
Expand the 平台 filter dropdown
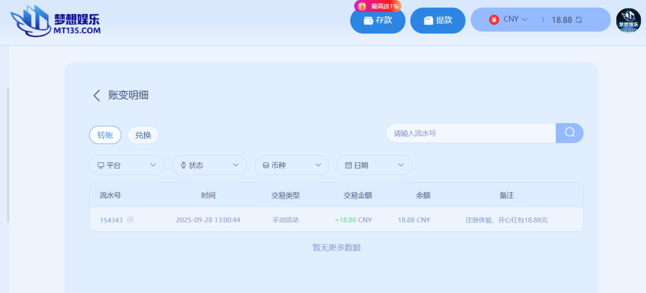[127, 165]
